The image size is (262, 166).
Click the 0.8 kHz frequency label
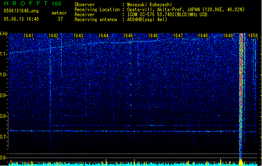coord(4,116)
